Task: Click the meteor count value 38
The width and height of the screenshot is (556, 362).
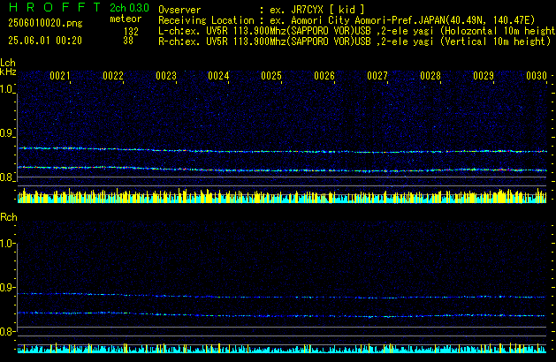Action: (x=128, y=41)
